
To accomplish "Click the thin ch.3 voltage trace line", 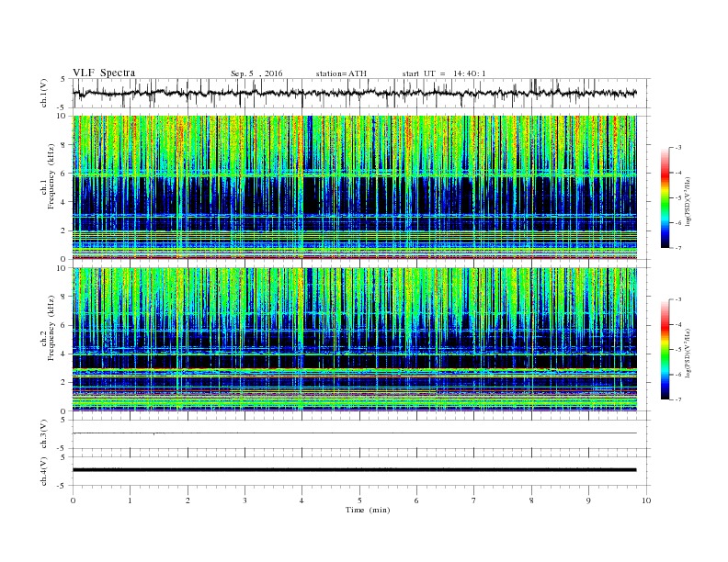I will coord(354,433).
